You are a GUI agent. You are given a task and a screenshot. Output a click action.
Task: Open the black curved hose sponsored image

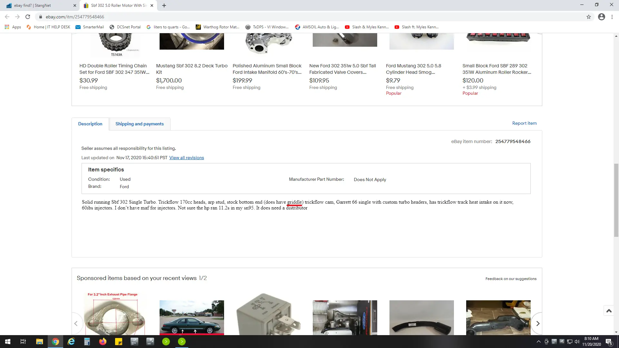[x=421, y=318]
